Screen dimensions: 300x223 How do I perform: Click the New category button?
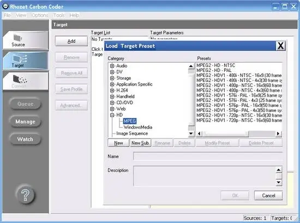(x=118, y=143)
